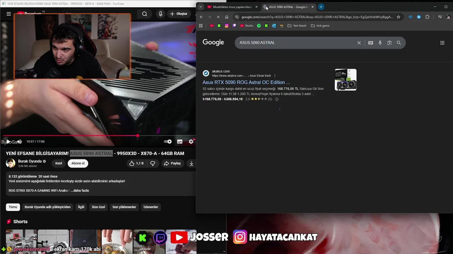Close the ASUS 5090 ASTRAL Google tab

(x=312, y=7)
